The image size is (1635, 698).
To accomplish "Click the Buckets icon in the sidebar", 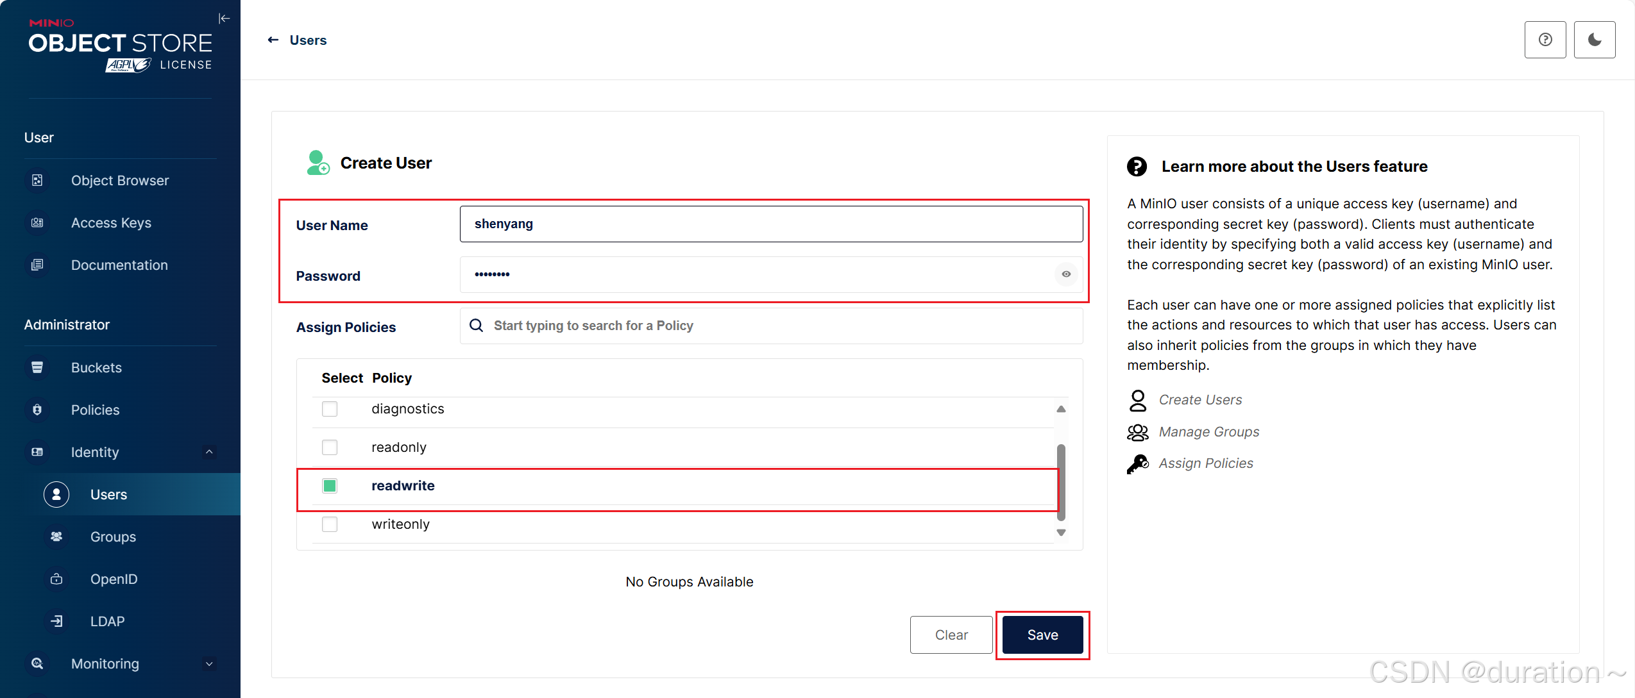I will pos(37,368).
